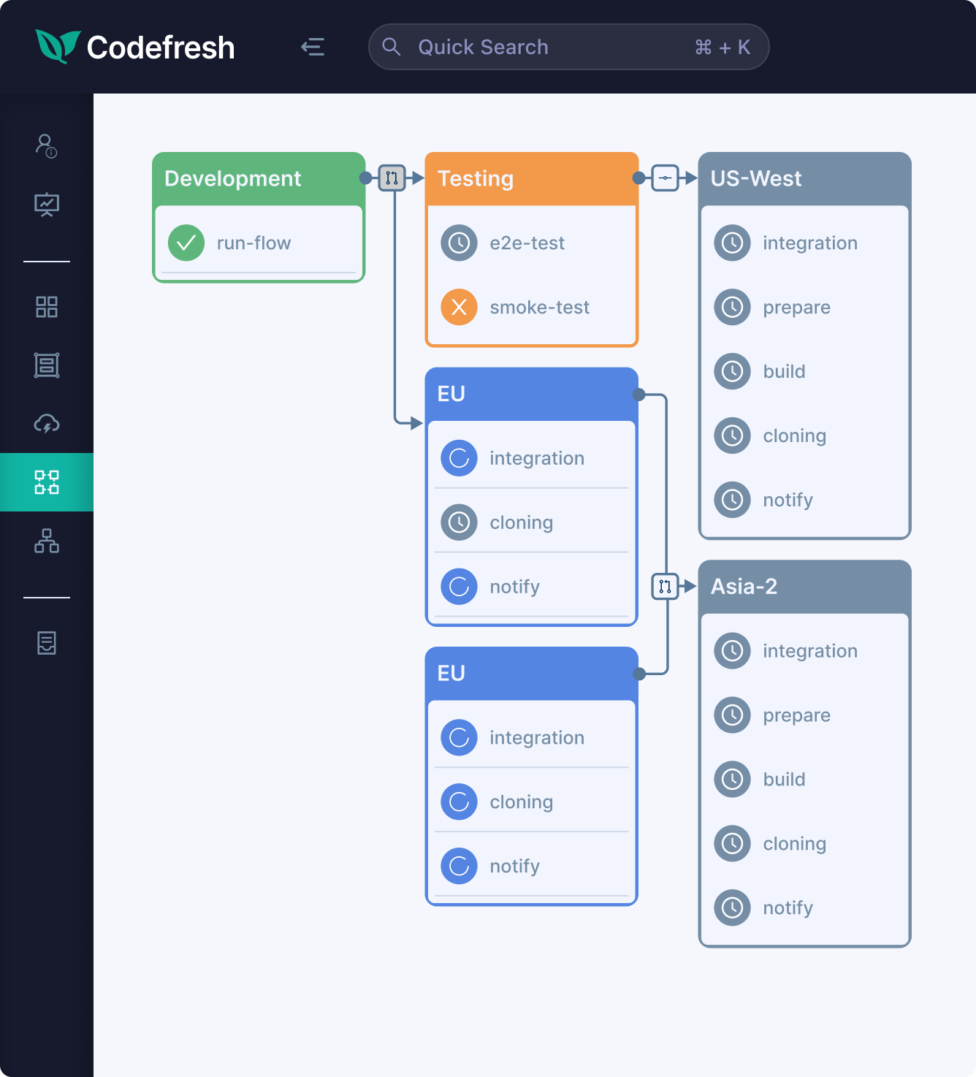Viewport: 976px width, 1077px height.
Task: Open integration step in lower EU stage
Action: tap(532, 737)
